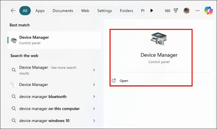The height and width of the screenshot is (129, 217).
Task: Expand arrow for device manager on this computer
Action: coord(94,109)
